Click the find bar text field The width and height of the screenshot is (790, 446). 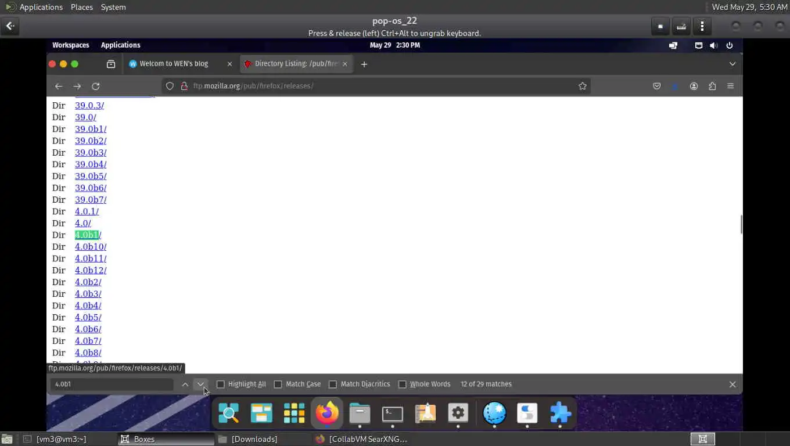click(112, 384)
